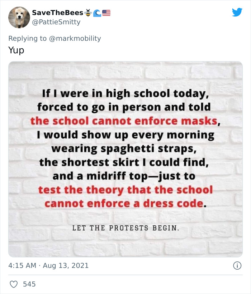This screenshot has height=294, width=251.
Task: Expand the embedded white-brick image
Action: [x=126, y=157]
